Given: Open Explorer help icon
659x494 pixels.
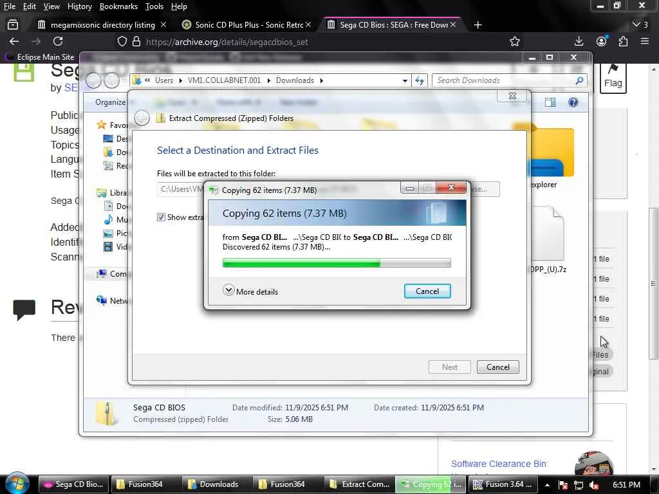Looking at the screenshot, I should pyautogui.click(x=573, y=102).
